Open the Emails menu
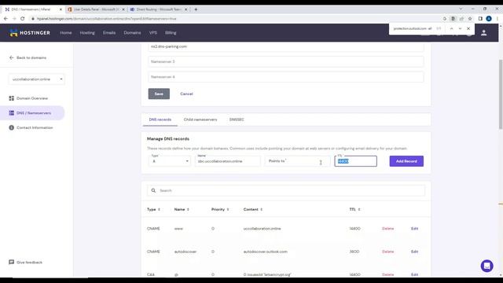 109,33
